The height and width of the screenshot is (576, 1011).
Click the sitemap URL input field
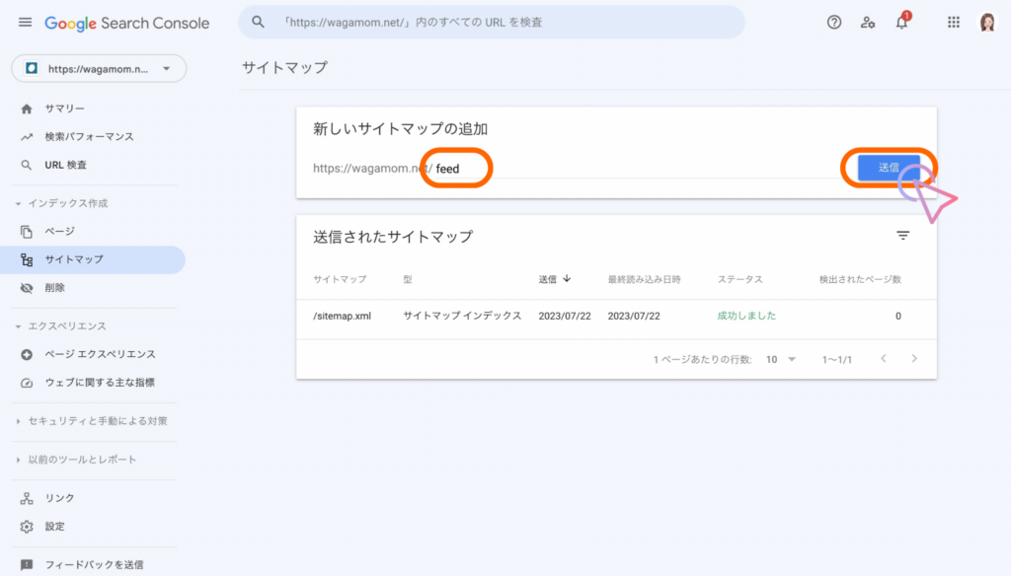[x=632, y=169]
